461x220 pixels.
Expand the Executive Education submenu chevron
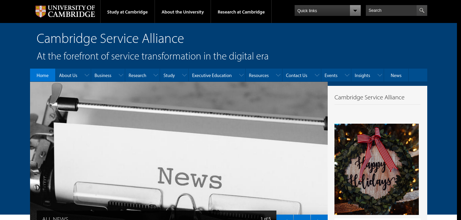(241, 75)
